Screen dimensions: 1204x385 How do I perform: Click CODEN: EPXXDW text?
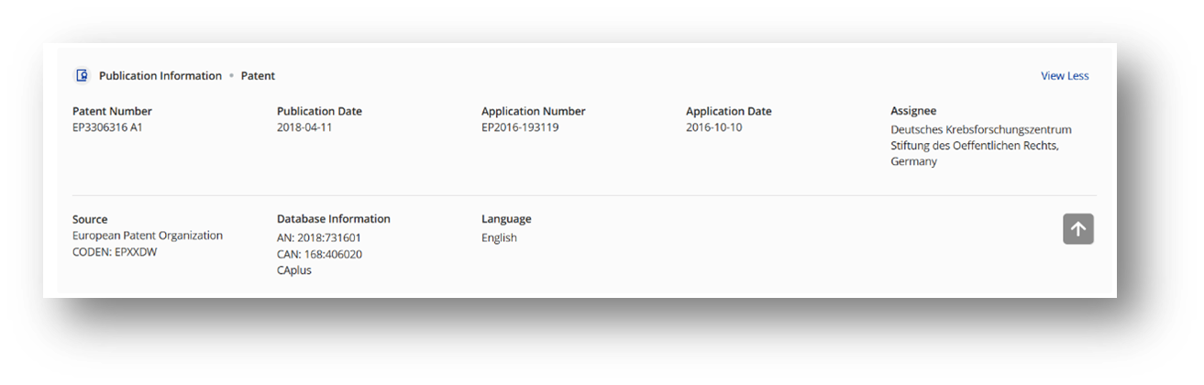(x=115, y=252)
